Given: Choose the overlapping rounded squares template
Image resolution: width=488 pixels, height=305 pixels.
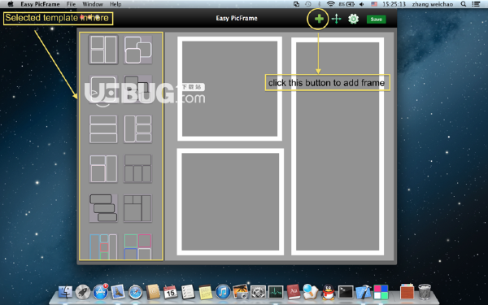Looking at the screenshot, I should [138, 50].
